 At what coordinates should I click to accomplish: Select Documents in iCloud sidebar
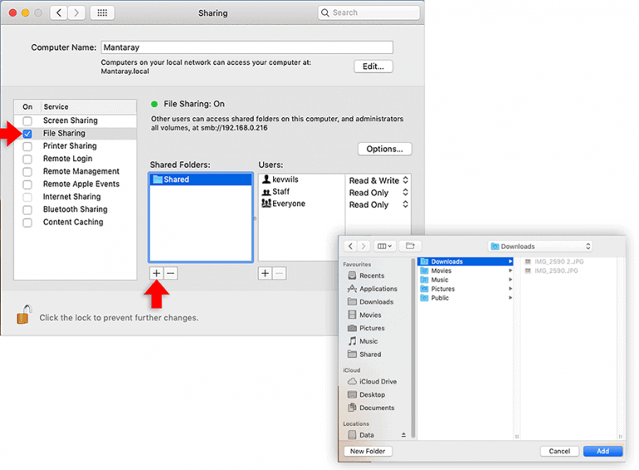[x=371, y=408]
